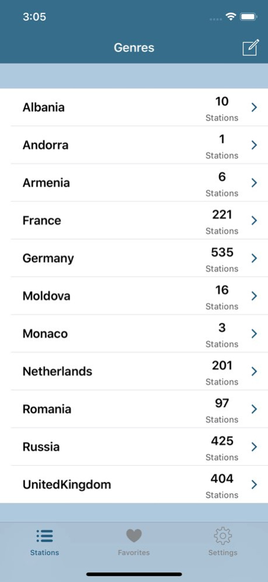The width and height of the screenshot is (268, 582).
Task: Choose Armenia from the list
Action: (134, 183)
